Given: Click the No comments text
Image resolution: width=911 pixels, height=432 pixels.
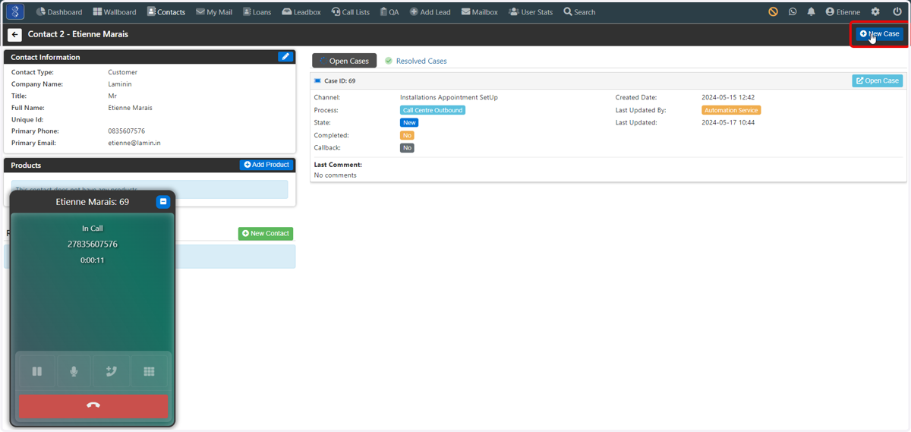Looking at the screenshot, I should [335, 175].
